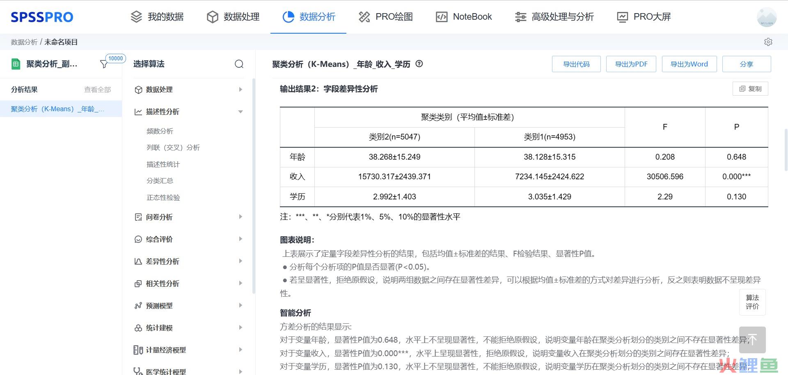This screenshot has width=788, height=375.
Task: Click the icon next to 预测模型
Action: coord(138,306)
